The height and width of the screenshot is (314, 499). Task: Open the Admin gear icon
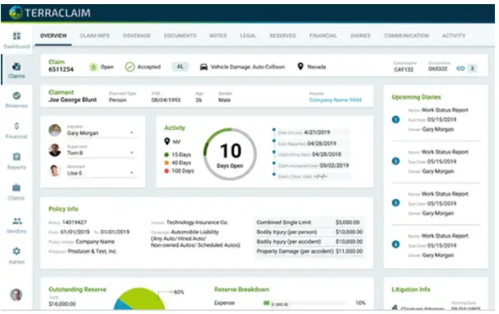[16, 251]
